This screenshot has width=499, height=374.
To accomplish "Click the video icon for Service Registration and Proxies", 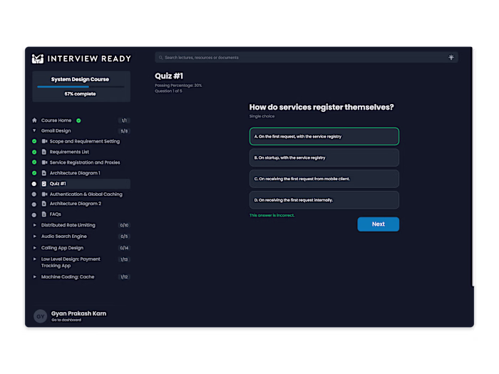I will coord(44,162).
